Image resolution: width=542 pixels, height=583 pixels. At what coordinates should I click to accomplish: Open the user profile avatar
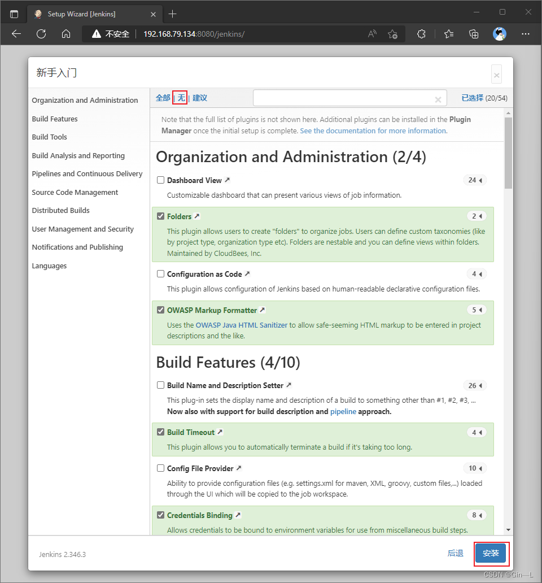click(x=499, y=34)
